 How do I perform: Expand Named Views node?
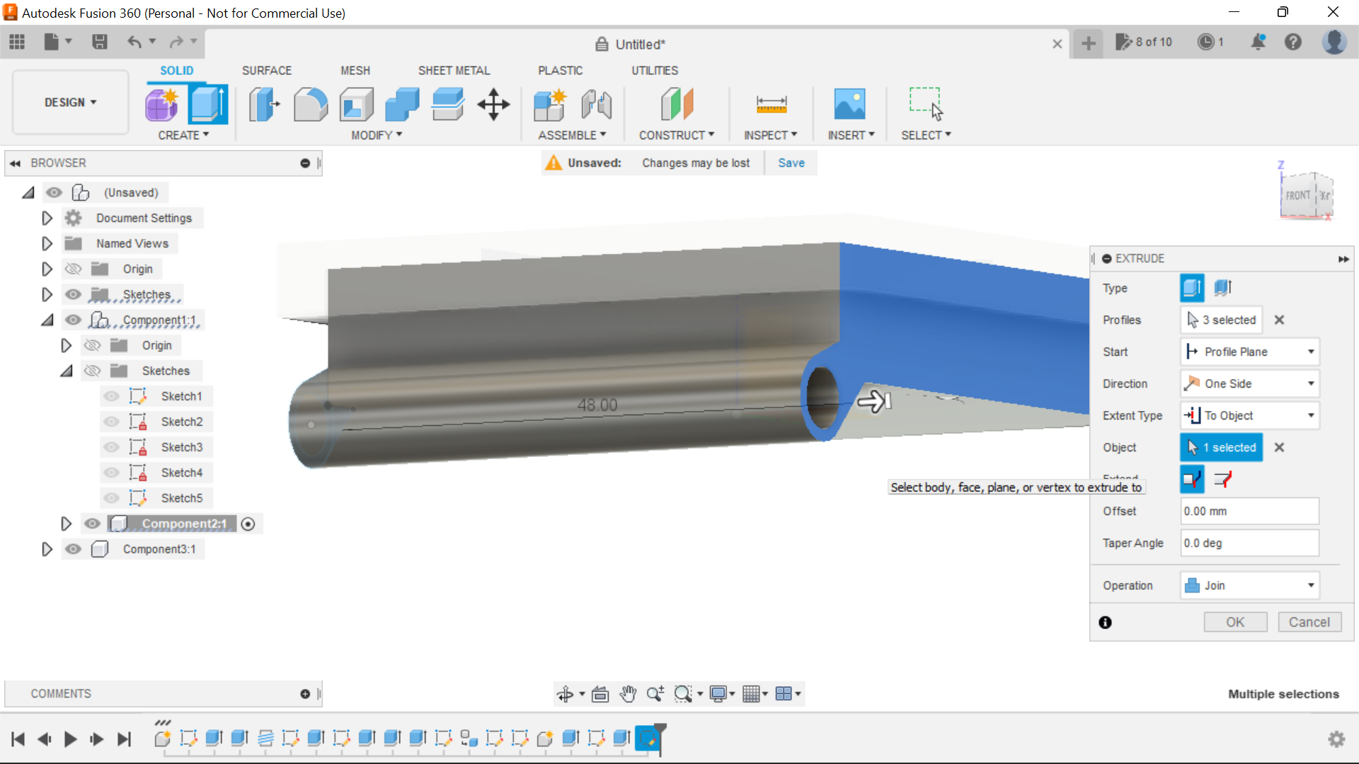(47, 243)
